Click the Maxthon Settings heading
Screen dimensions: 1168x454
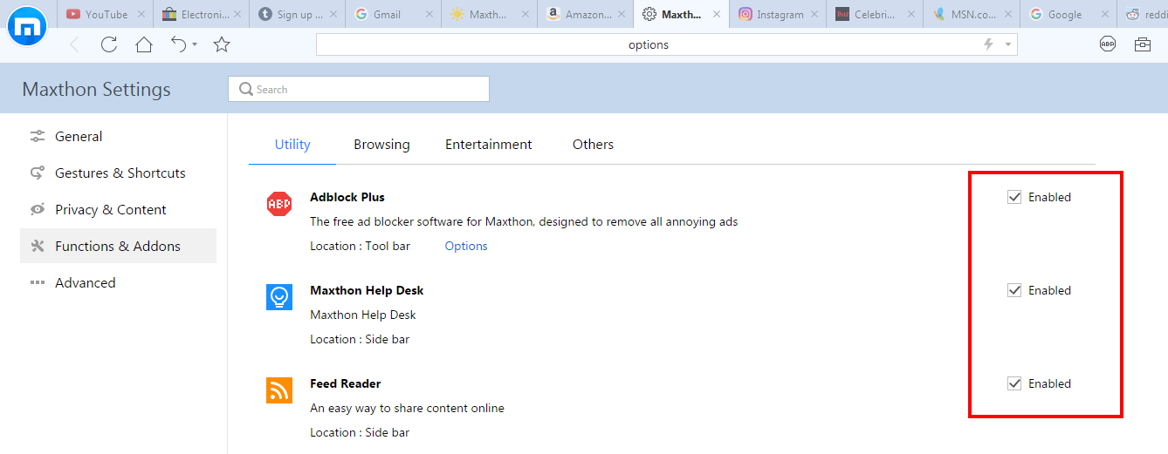click(x=96, y=89)
